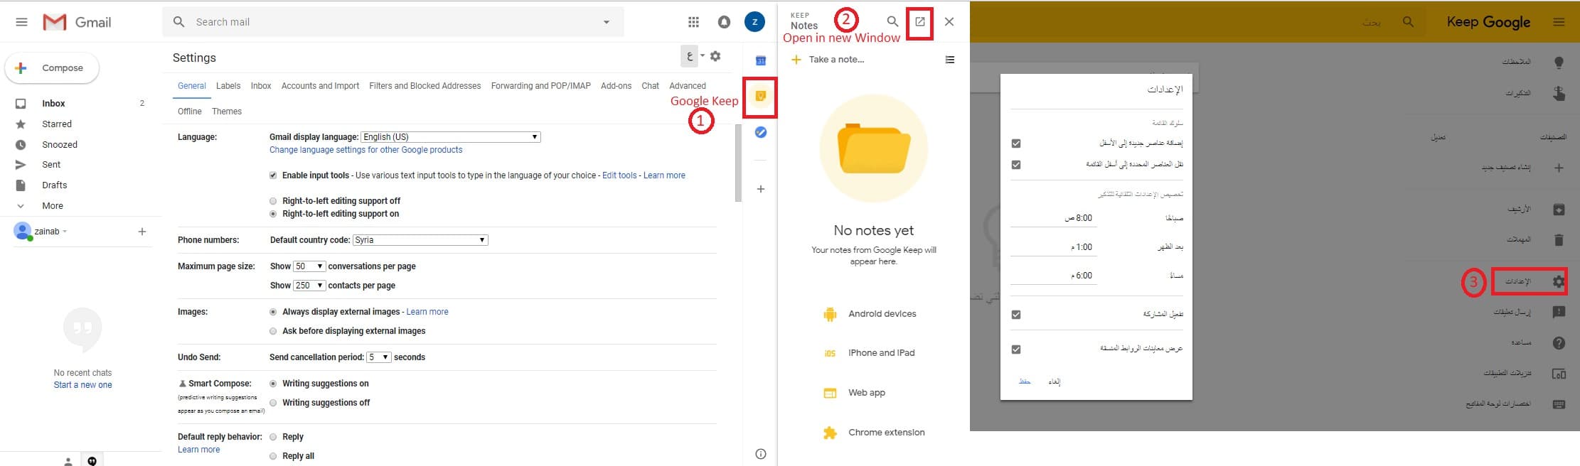1580x466 pixels.
Task: Click حفظ Save in Keep settings dialog
Action: click(1025, 381)
